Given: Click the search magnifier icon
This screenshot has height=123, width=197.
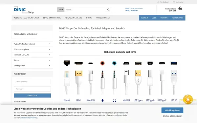Looking at the screenshot, I should [108, 10].
